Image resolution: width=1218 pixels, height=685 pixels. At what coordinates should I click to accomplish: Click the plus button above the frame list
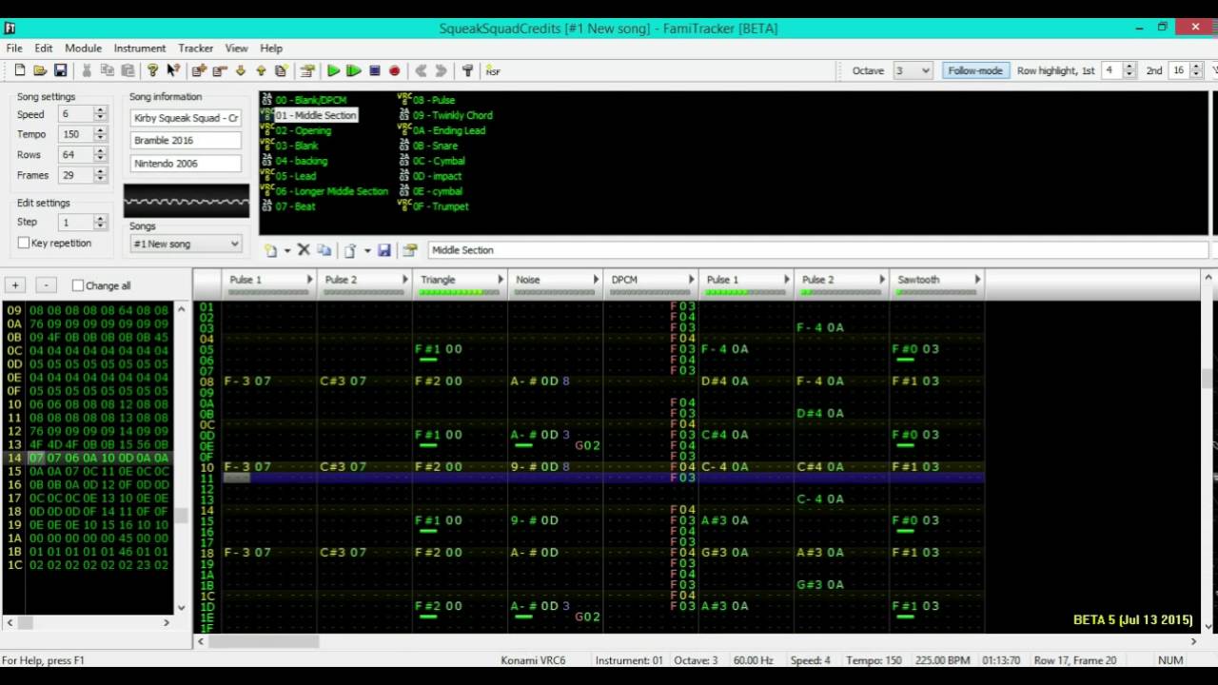(15, 285)
